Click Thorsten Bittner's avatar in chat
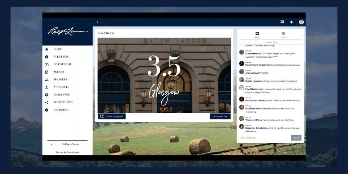 click(242, 119)
